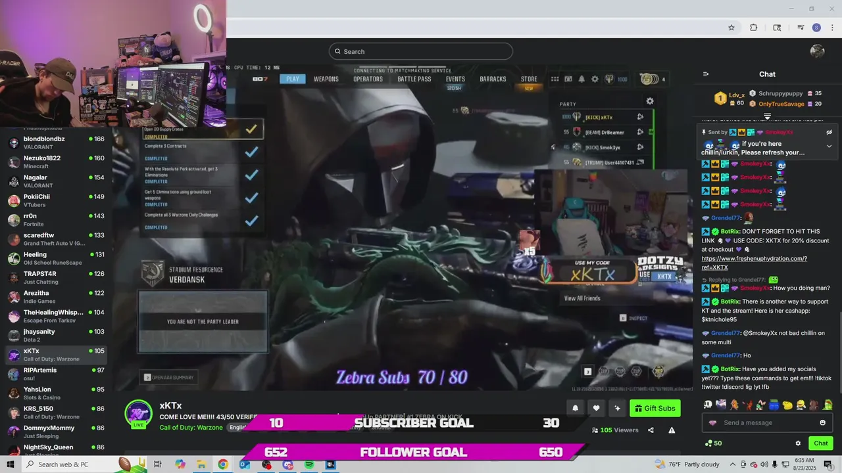Open chat settings gear icon
The image size is (842, 473).
coord(798,443)
